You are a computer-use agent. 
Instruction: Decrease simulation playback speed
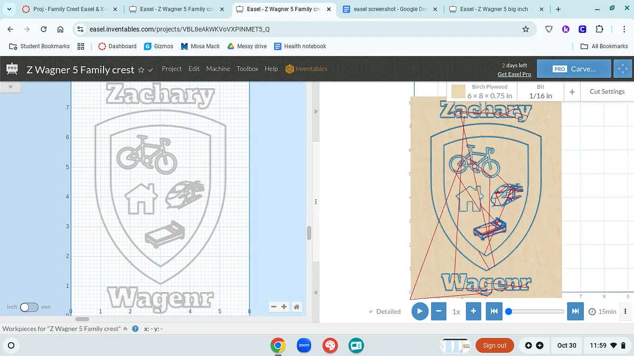pyautogui.click(x=439, y=311)
